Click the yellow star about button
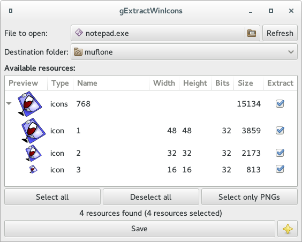The width and height of the screenshot is (302, 242). [288, 229]
